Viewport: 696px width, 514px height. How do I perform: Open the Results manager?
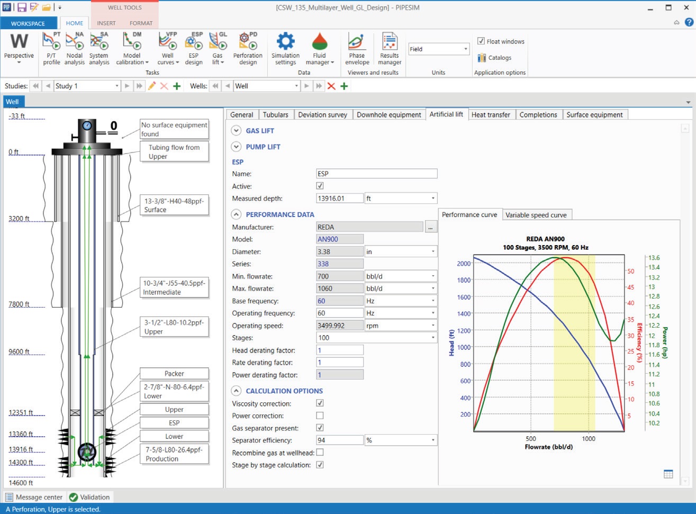click(389, 48)
